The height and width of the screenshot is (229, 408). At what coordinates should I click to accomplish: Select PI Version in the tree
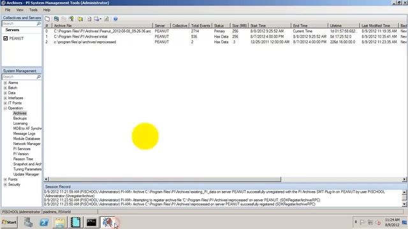click(x=21, y=154)
